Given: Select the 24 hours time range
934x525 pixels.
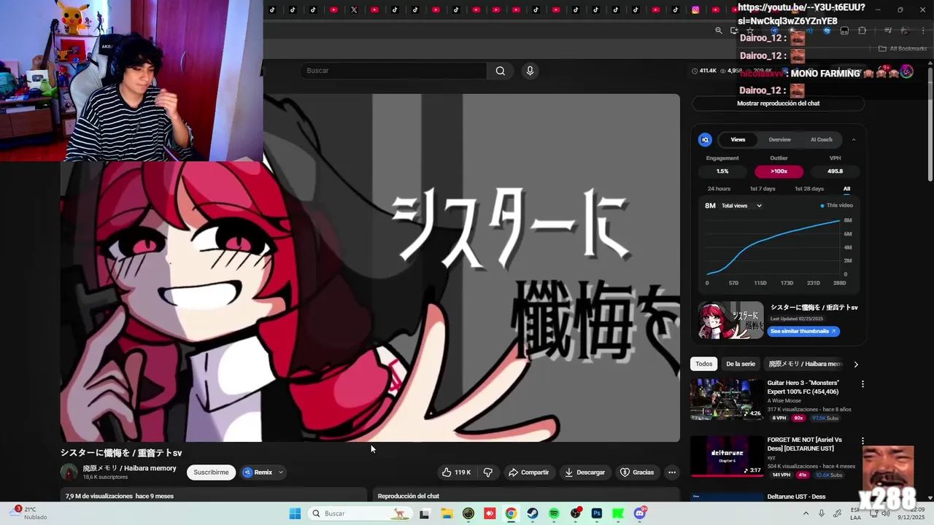Looking at the screenshot, I should (x=719, y=189).
